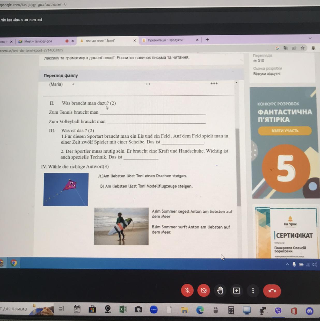This screenshot has width=320, height=321.
Task: Switch to the Презентація "Продукти" tab
Action: pos(166,40)
